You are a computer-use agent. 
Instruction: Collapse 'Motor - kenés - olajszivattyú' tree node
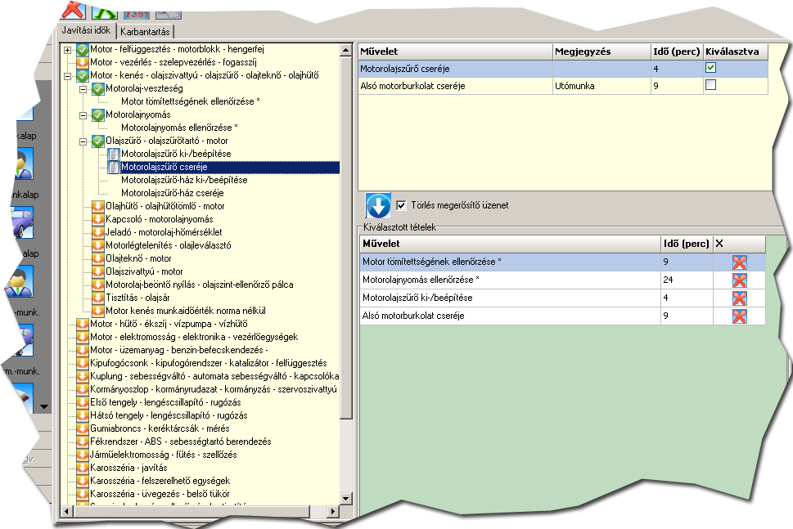[67, 75]
